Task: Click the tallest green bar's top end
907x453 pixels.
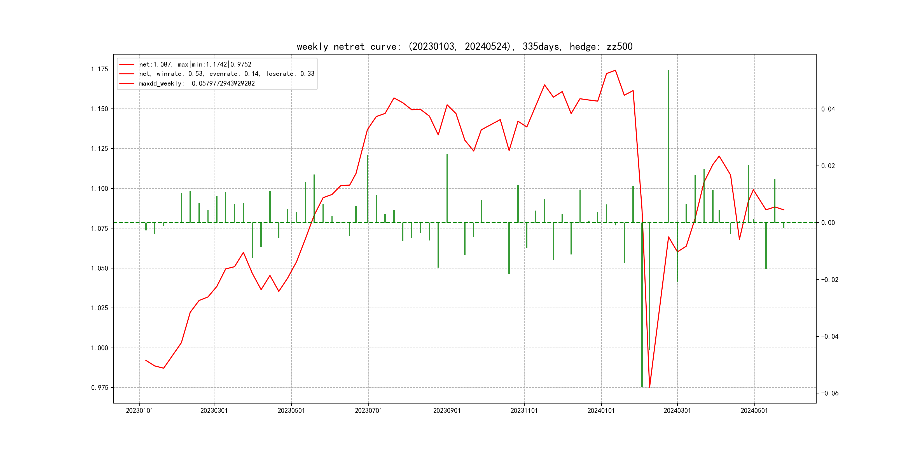Action: click(x=668, y=71)
